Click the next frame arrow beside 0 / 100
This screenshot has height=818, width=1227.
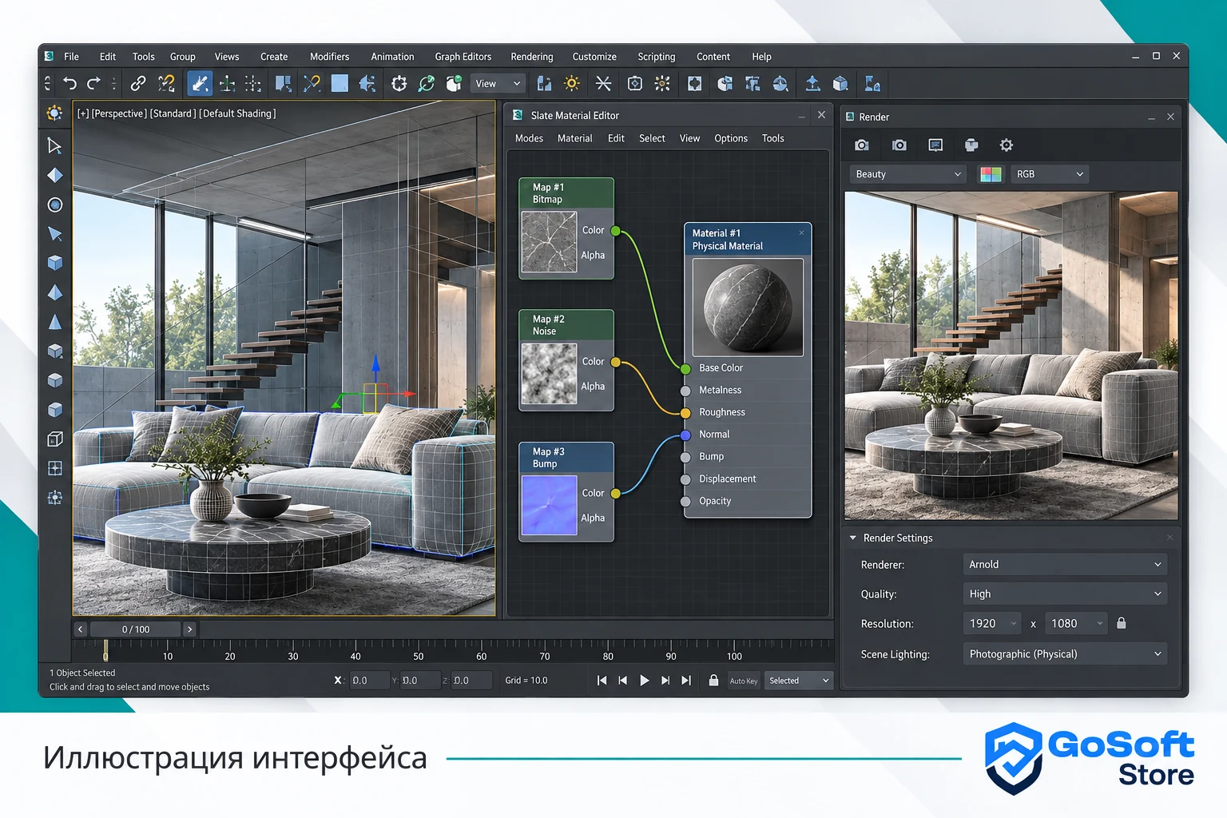point(189,629)
